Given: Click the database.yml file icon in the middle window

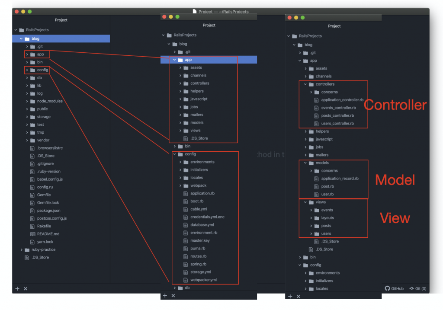Looking at the screenshot, I should tap(186, 225).
